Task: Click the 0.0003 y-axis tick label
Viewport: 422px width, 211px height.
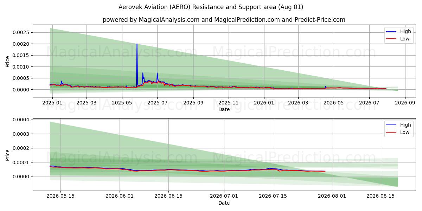Action: click(20, 134)
